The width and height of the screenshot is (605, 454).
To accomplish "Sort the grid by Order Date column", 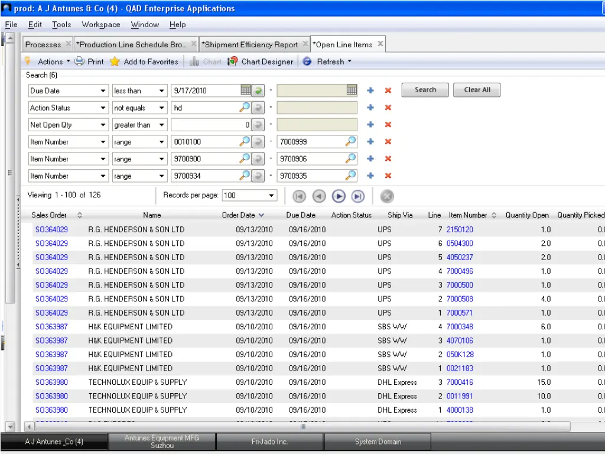I will (243, 215).
